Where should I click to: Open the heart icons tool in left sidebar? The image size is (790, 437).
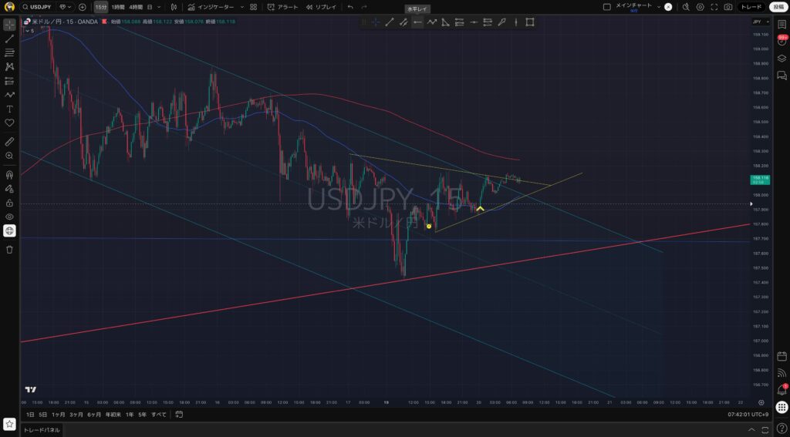click(9, 123)
